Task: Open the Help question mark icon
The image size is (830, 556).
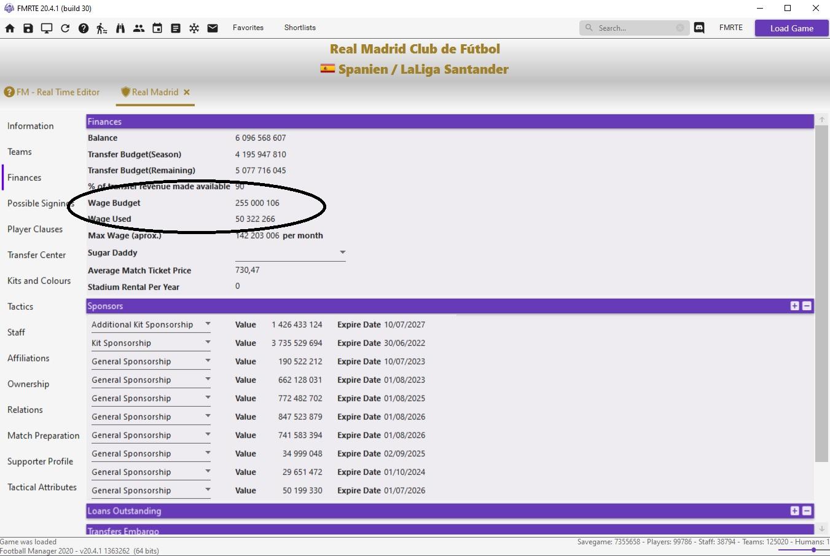Action: 84,28
